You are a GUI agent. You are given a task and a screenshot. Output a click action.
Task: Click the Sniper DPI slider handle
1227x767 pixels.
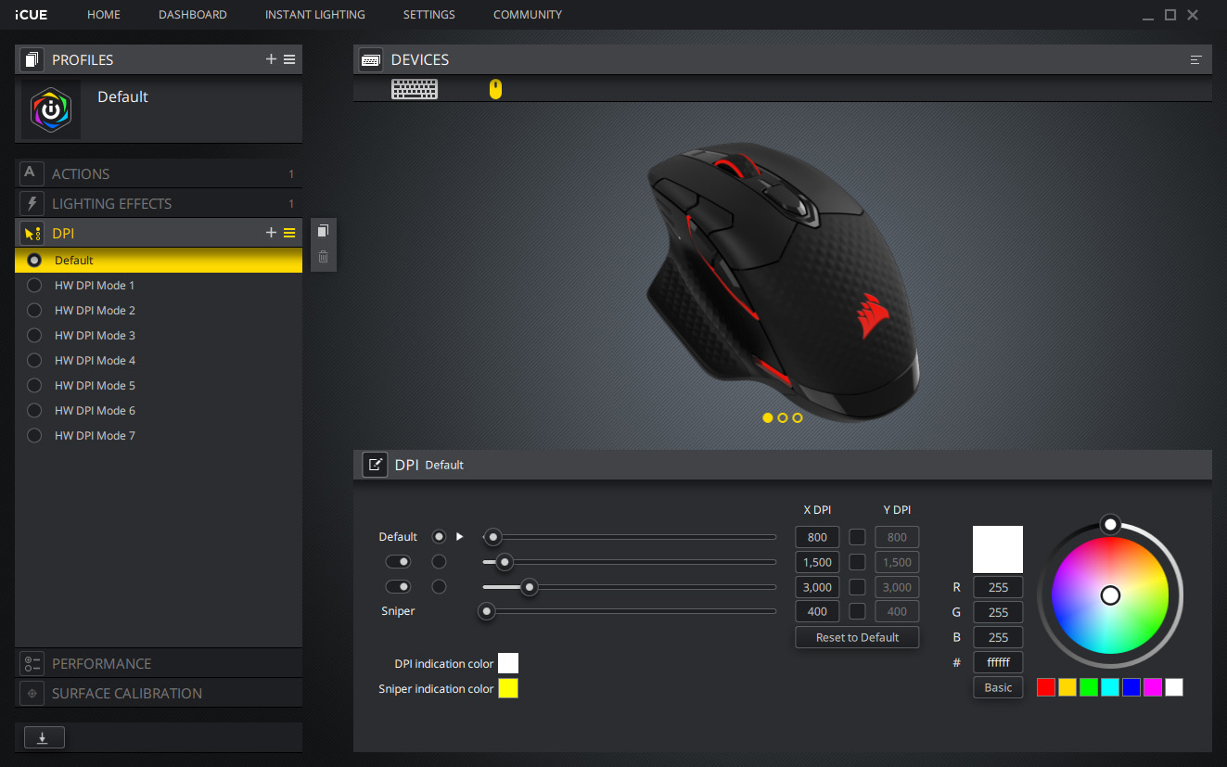486,611
